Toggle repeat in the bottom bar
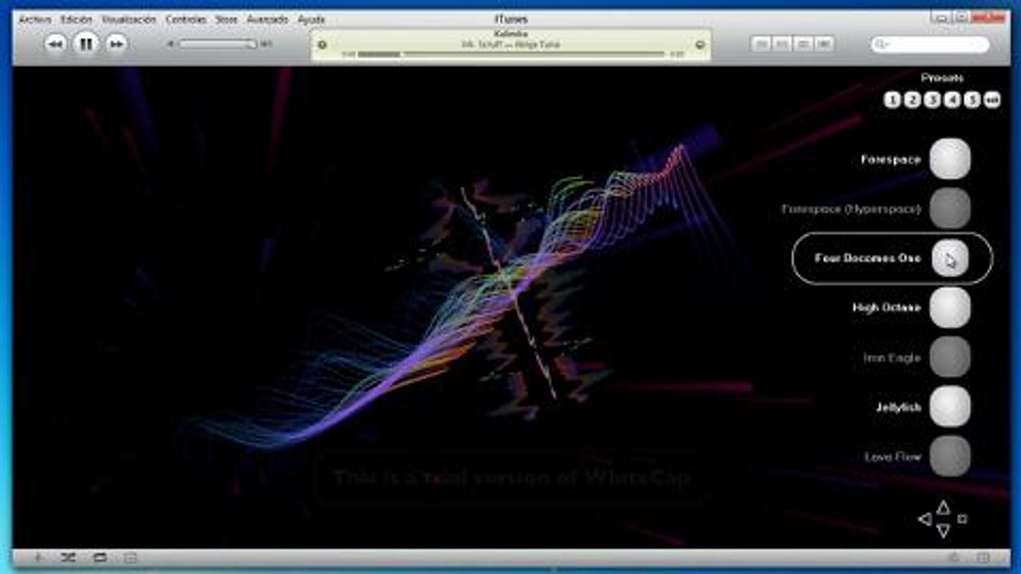The width and height of the screenshot is (1021, 574). 100,557
